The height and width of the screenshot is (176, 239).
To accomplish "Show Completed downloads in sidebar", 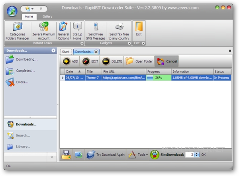I will coord(20,71).
